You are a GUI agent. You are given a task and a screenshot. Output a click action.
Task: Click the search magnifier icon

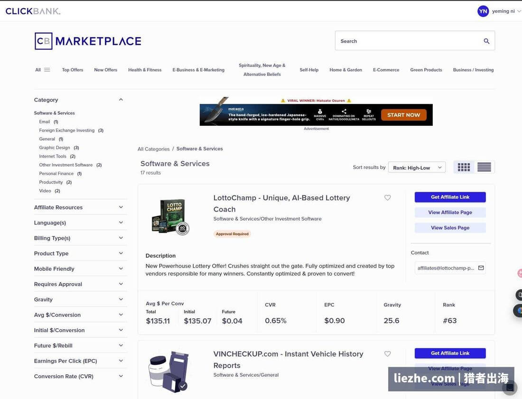[x=486, y=41]
